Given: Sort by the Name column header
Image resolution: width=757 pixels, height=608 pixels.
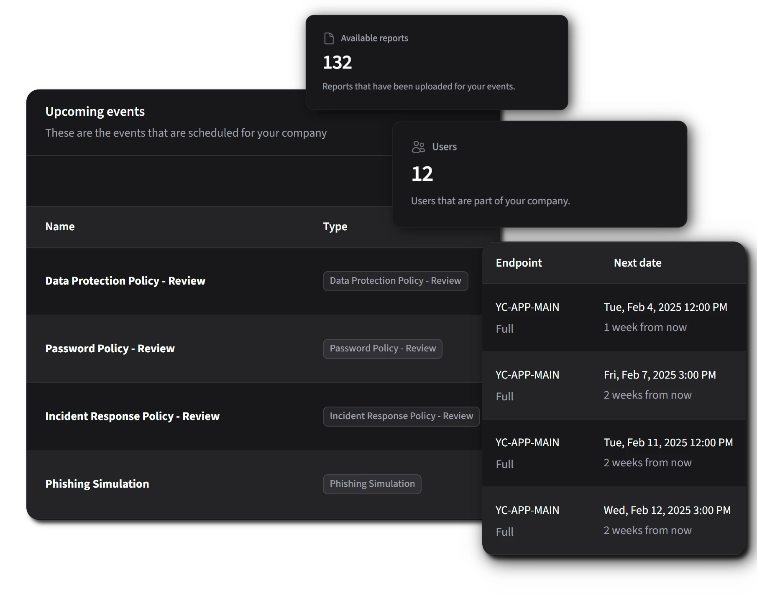Looking at the screenshot, I should coord(60,226).
